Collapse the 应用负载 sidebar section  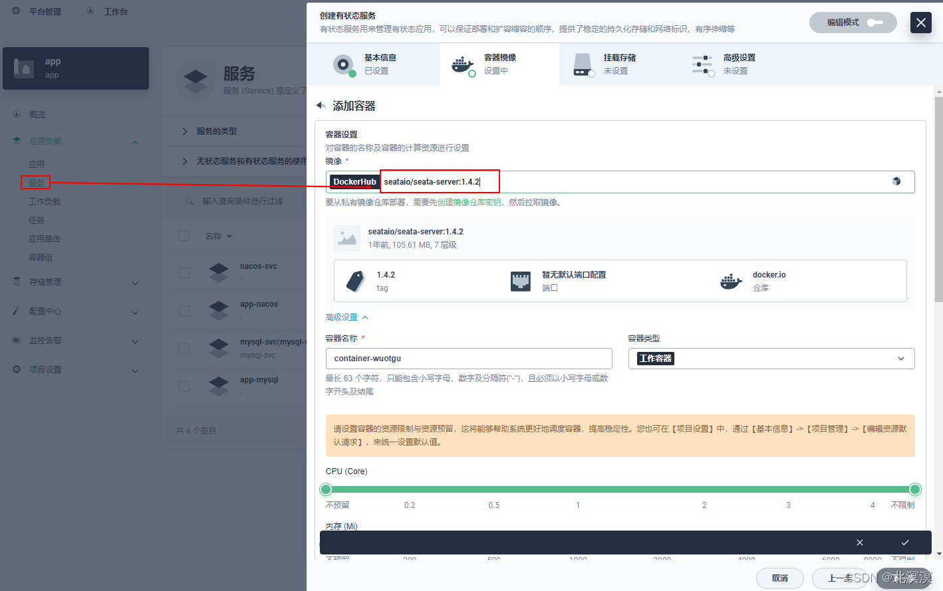point(135,142)
